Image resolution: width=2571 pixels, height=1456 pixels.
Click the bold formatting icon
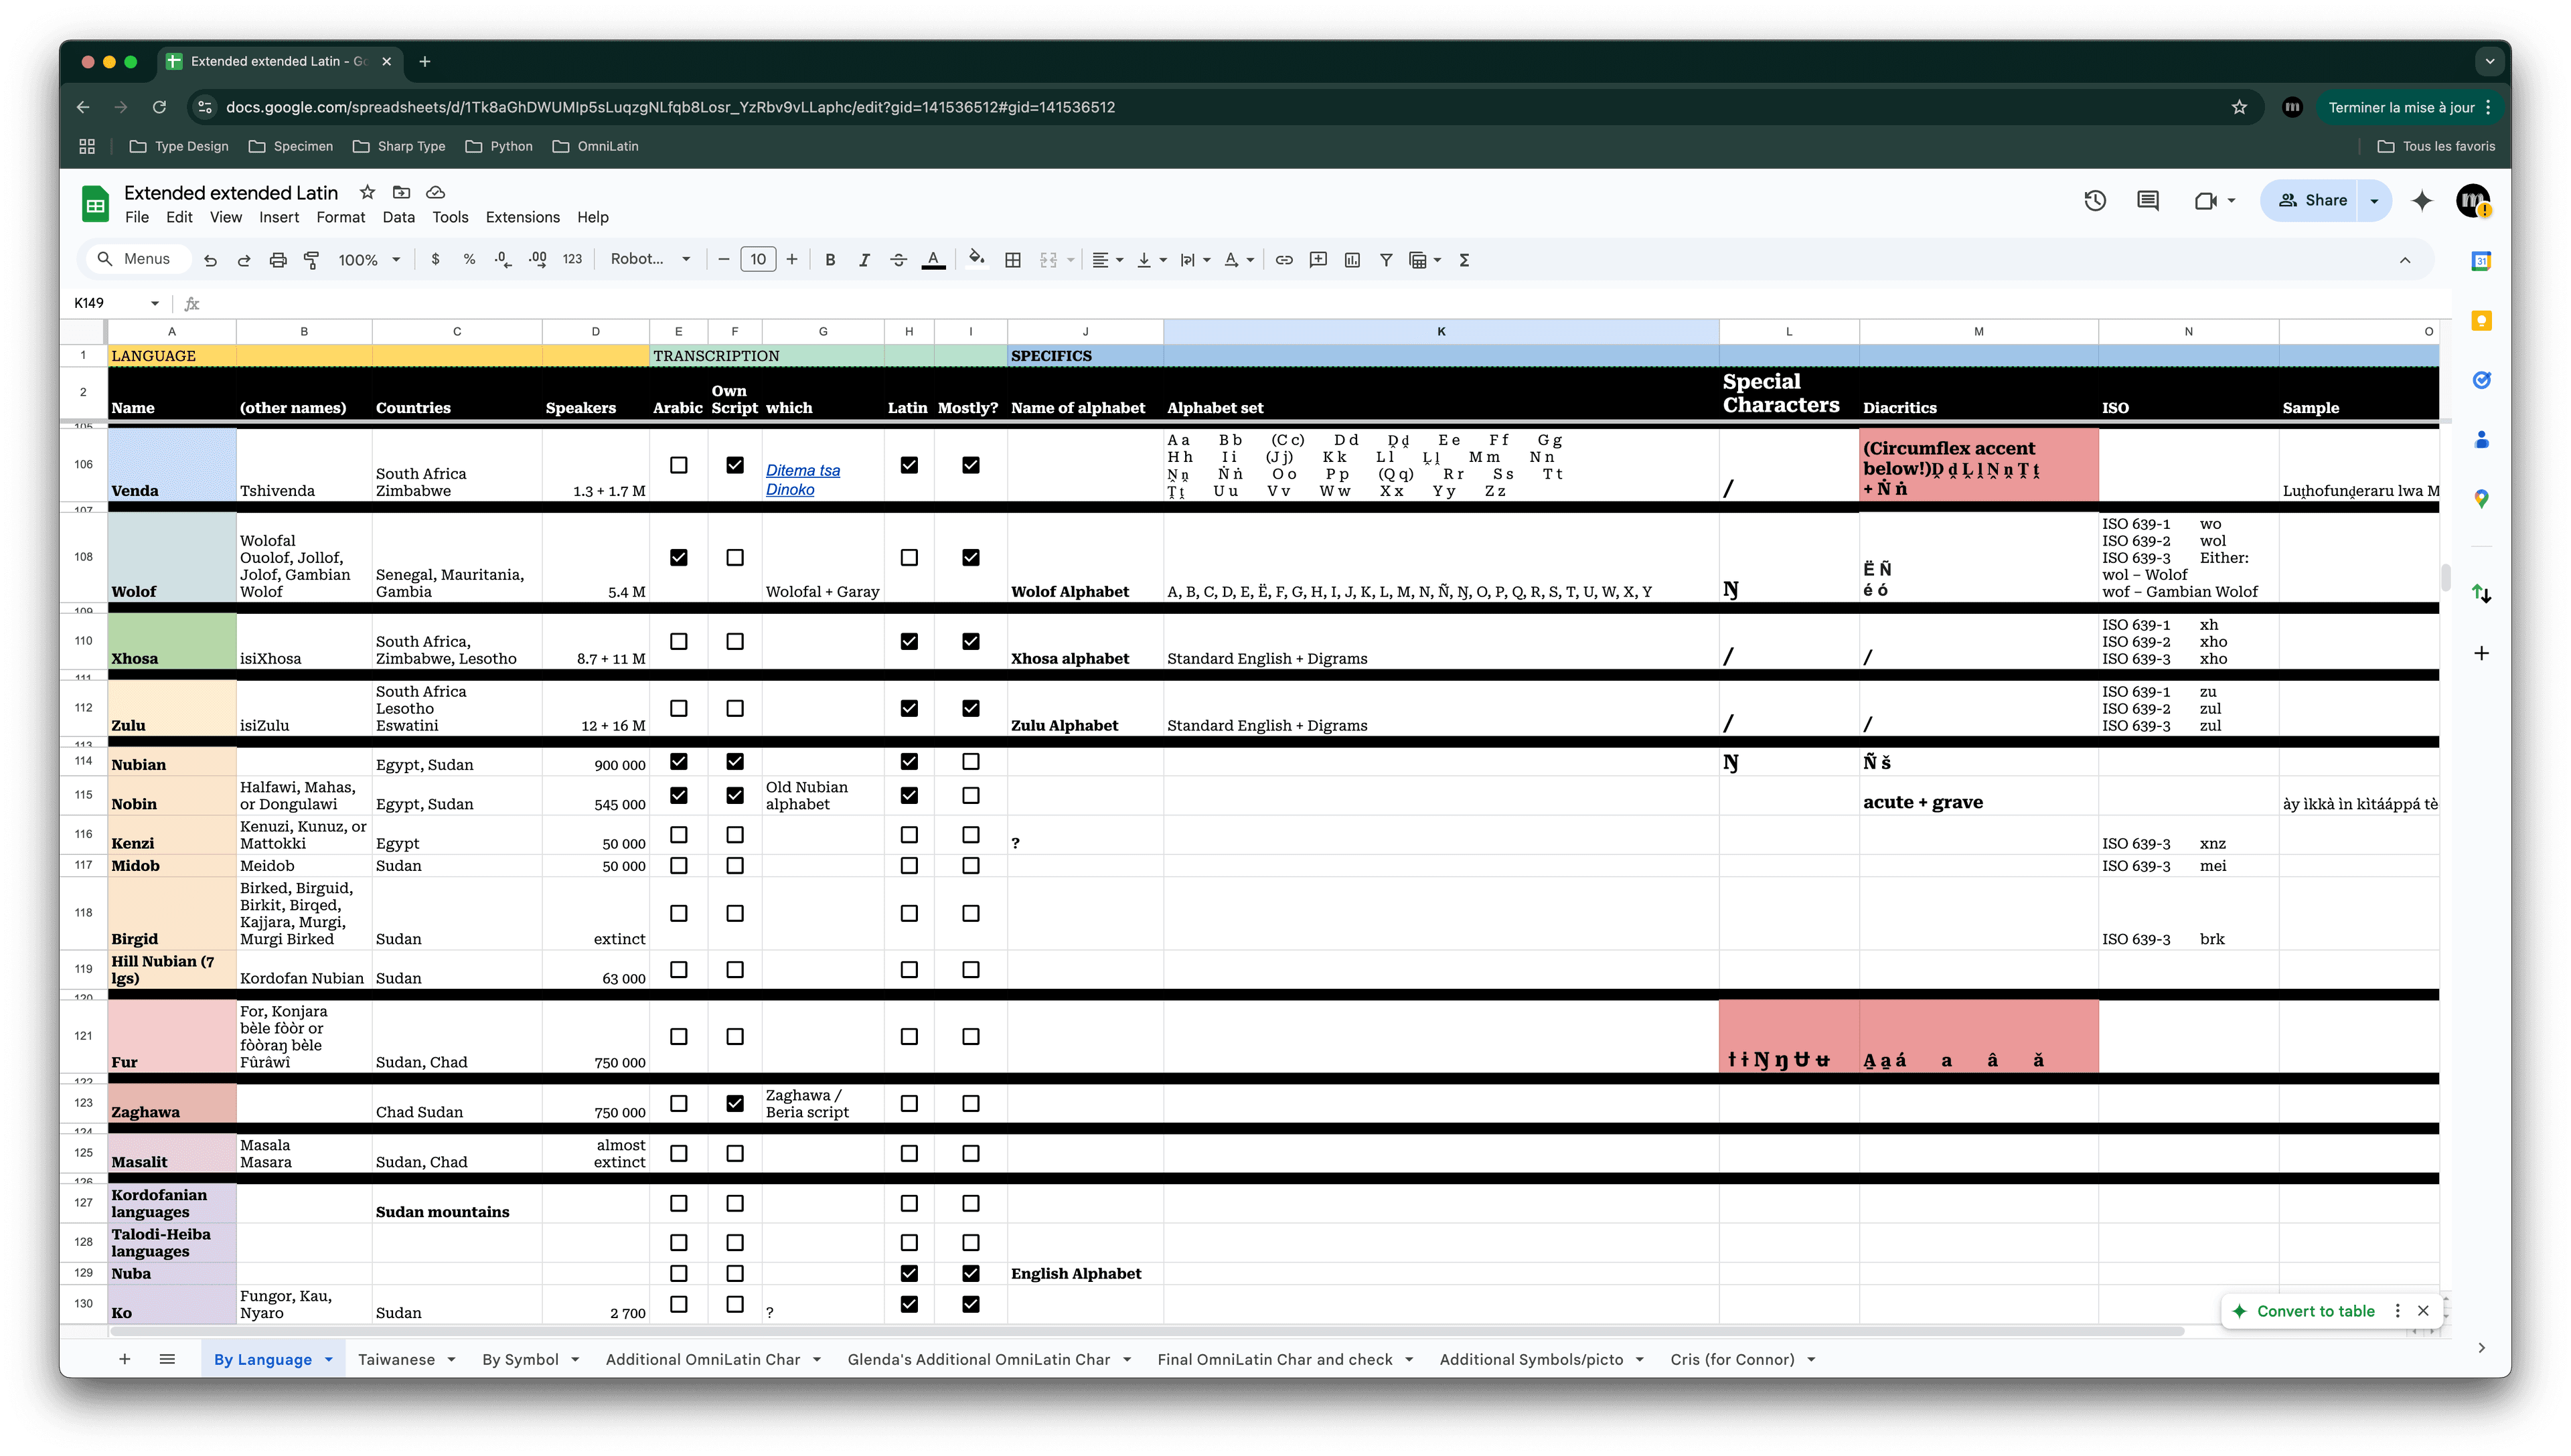(x=830, y=260)
